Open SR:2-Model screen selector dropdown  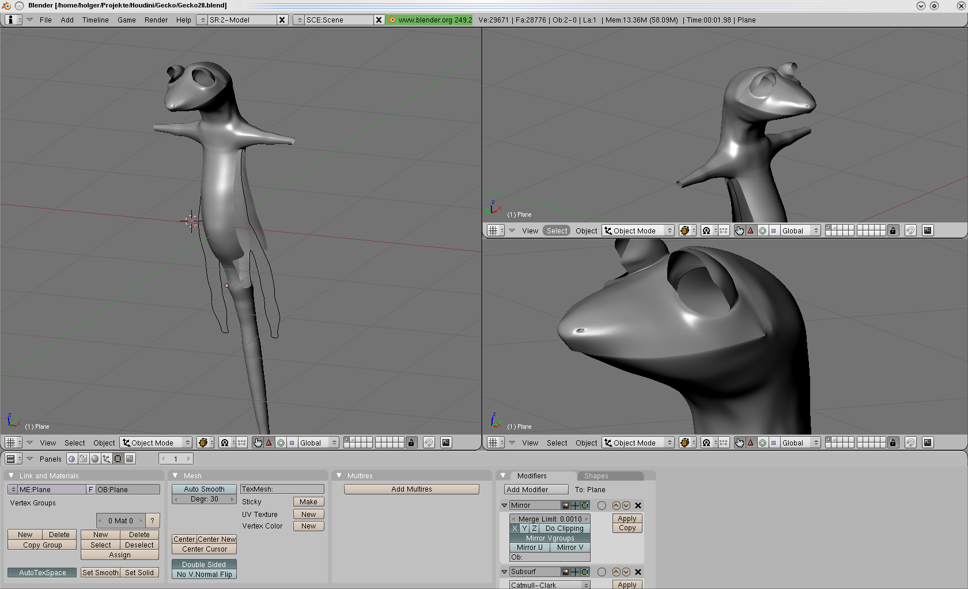pyautogui.click(x=202, y=20)
